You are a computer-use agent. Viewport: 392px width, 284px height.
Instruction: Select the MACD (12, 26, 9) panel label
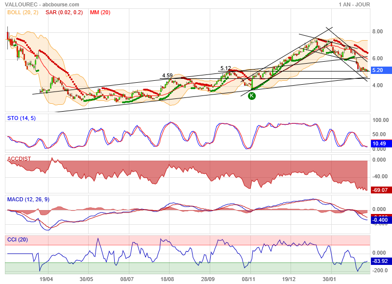28,199
